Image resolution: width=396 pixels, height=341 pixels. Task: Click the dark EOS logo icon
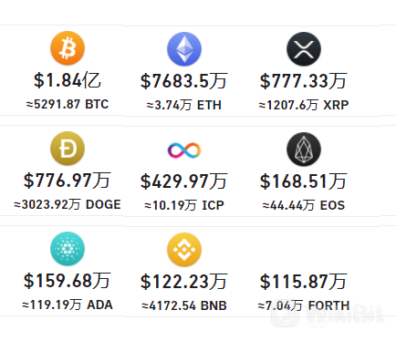pyautogui.click(x=304, y=150)
